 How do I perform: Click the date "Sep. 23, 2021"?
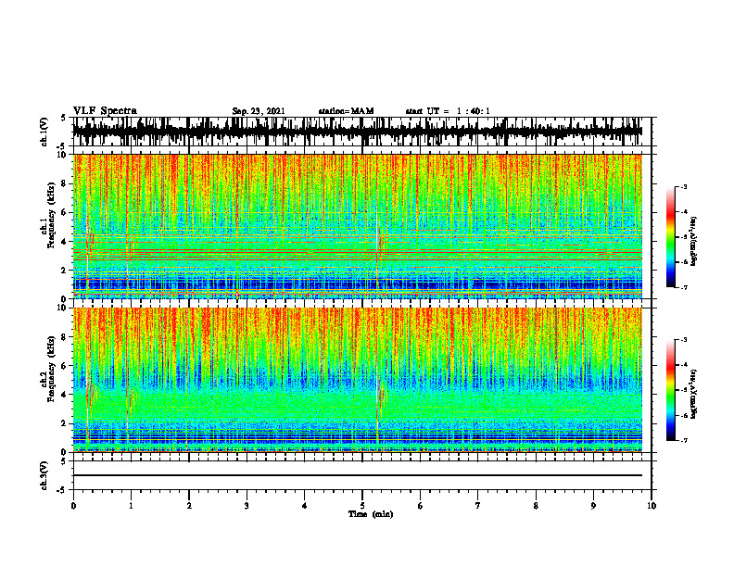point(259,111)
